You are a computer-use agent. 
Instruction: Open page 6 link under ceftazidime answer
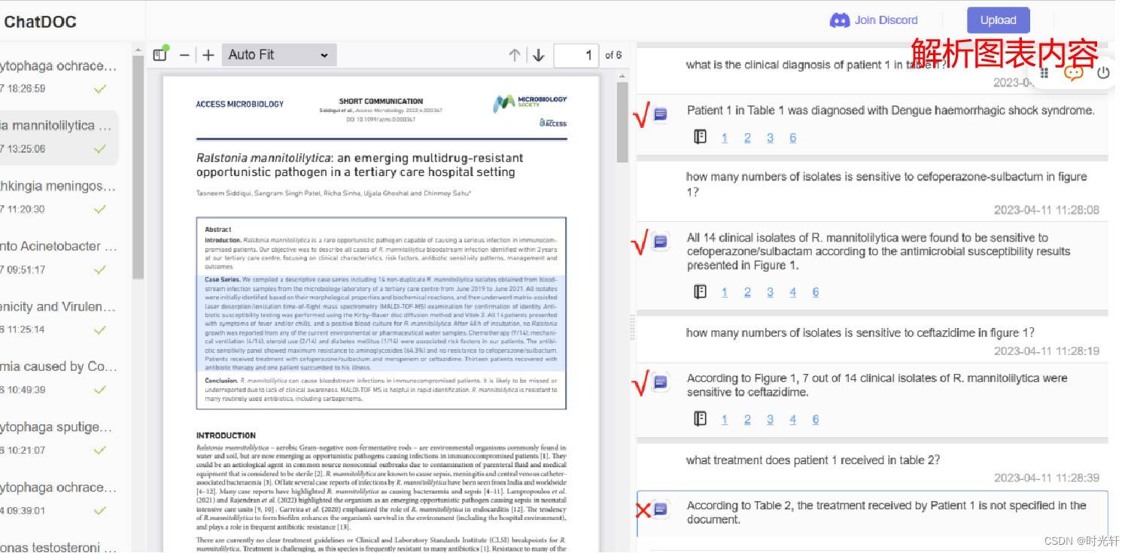[816, 419]
